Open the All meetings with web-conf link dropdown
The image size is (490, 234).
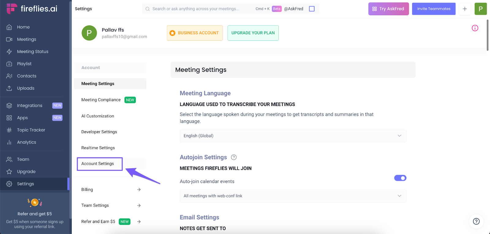coord(293,196)
